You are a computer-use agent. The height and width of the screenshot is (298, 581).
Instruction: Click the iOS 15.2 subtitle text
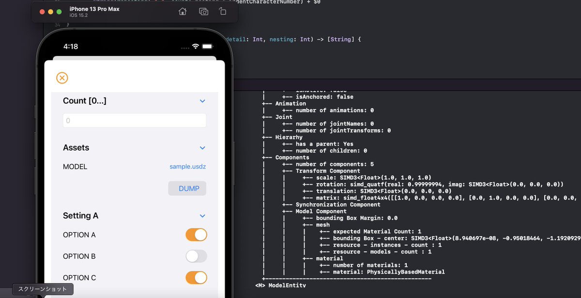pos(77,15)
